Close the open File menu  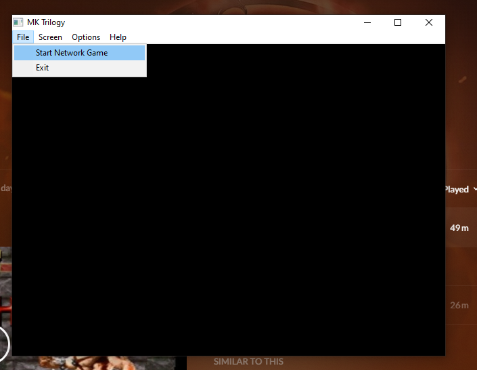[x=23, y=37]
